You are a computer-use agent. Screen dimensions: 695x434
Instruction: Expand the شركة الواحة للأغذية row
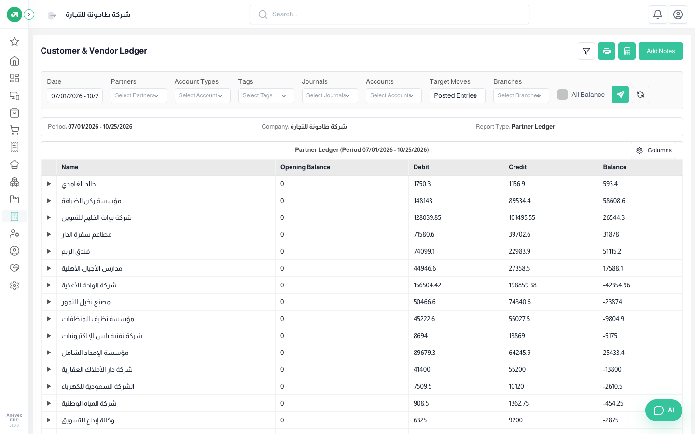49,285
